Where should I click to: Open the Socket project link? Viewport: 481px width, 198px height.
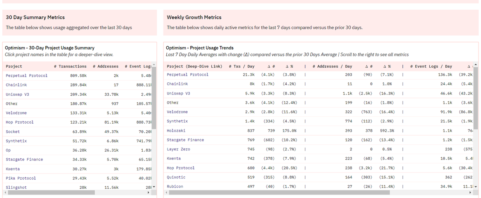(x=13, y=132)
